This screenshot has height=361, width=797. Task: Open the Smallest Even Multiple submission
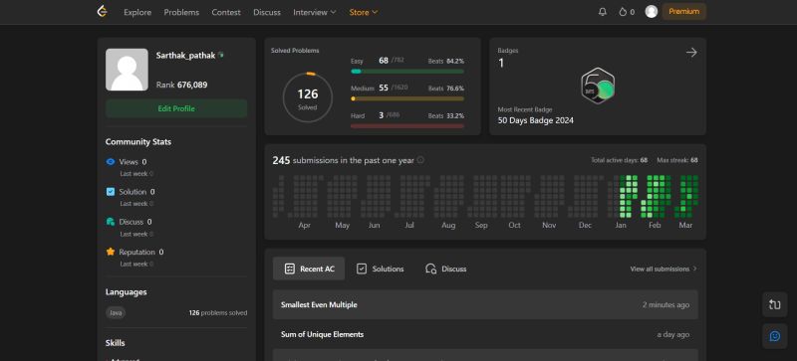tap(485, 304)
